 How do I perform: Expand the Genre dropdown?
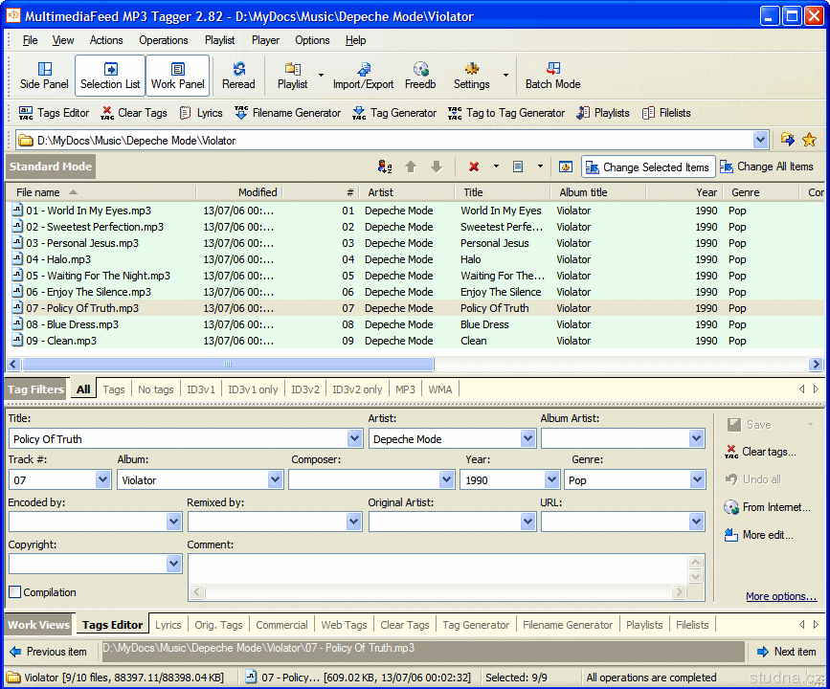[696, 480]
